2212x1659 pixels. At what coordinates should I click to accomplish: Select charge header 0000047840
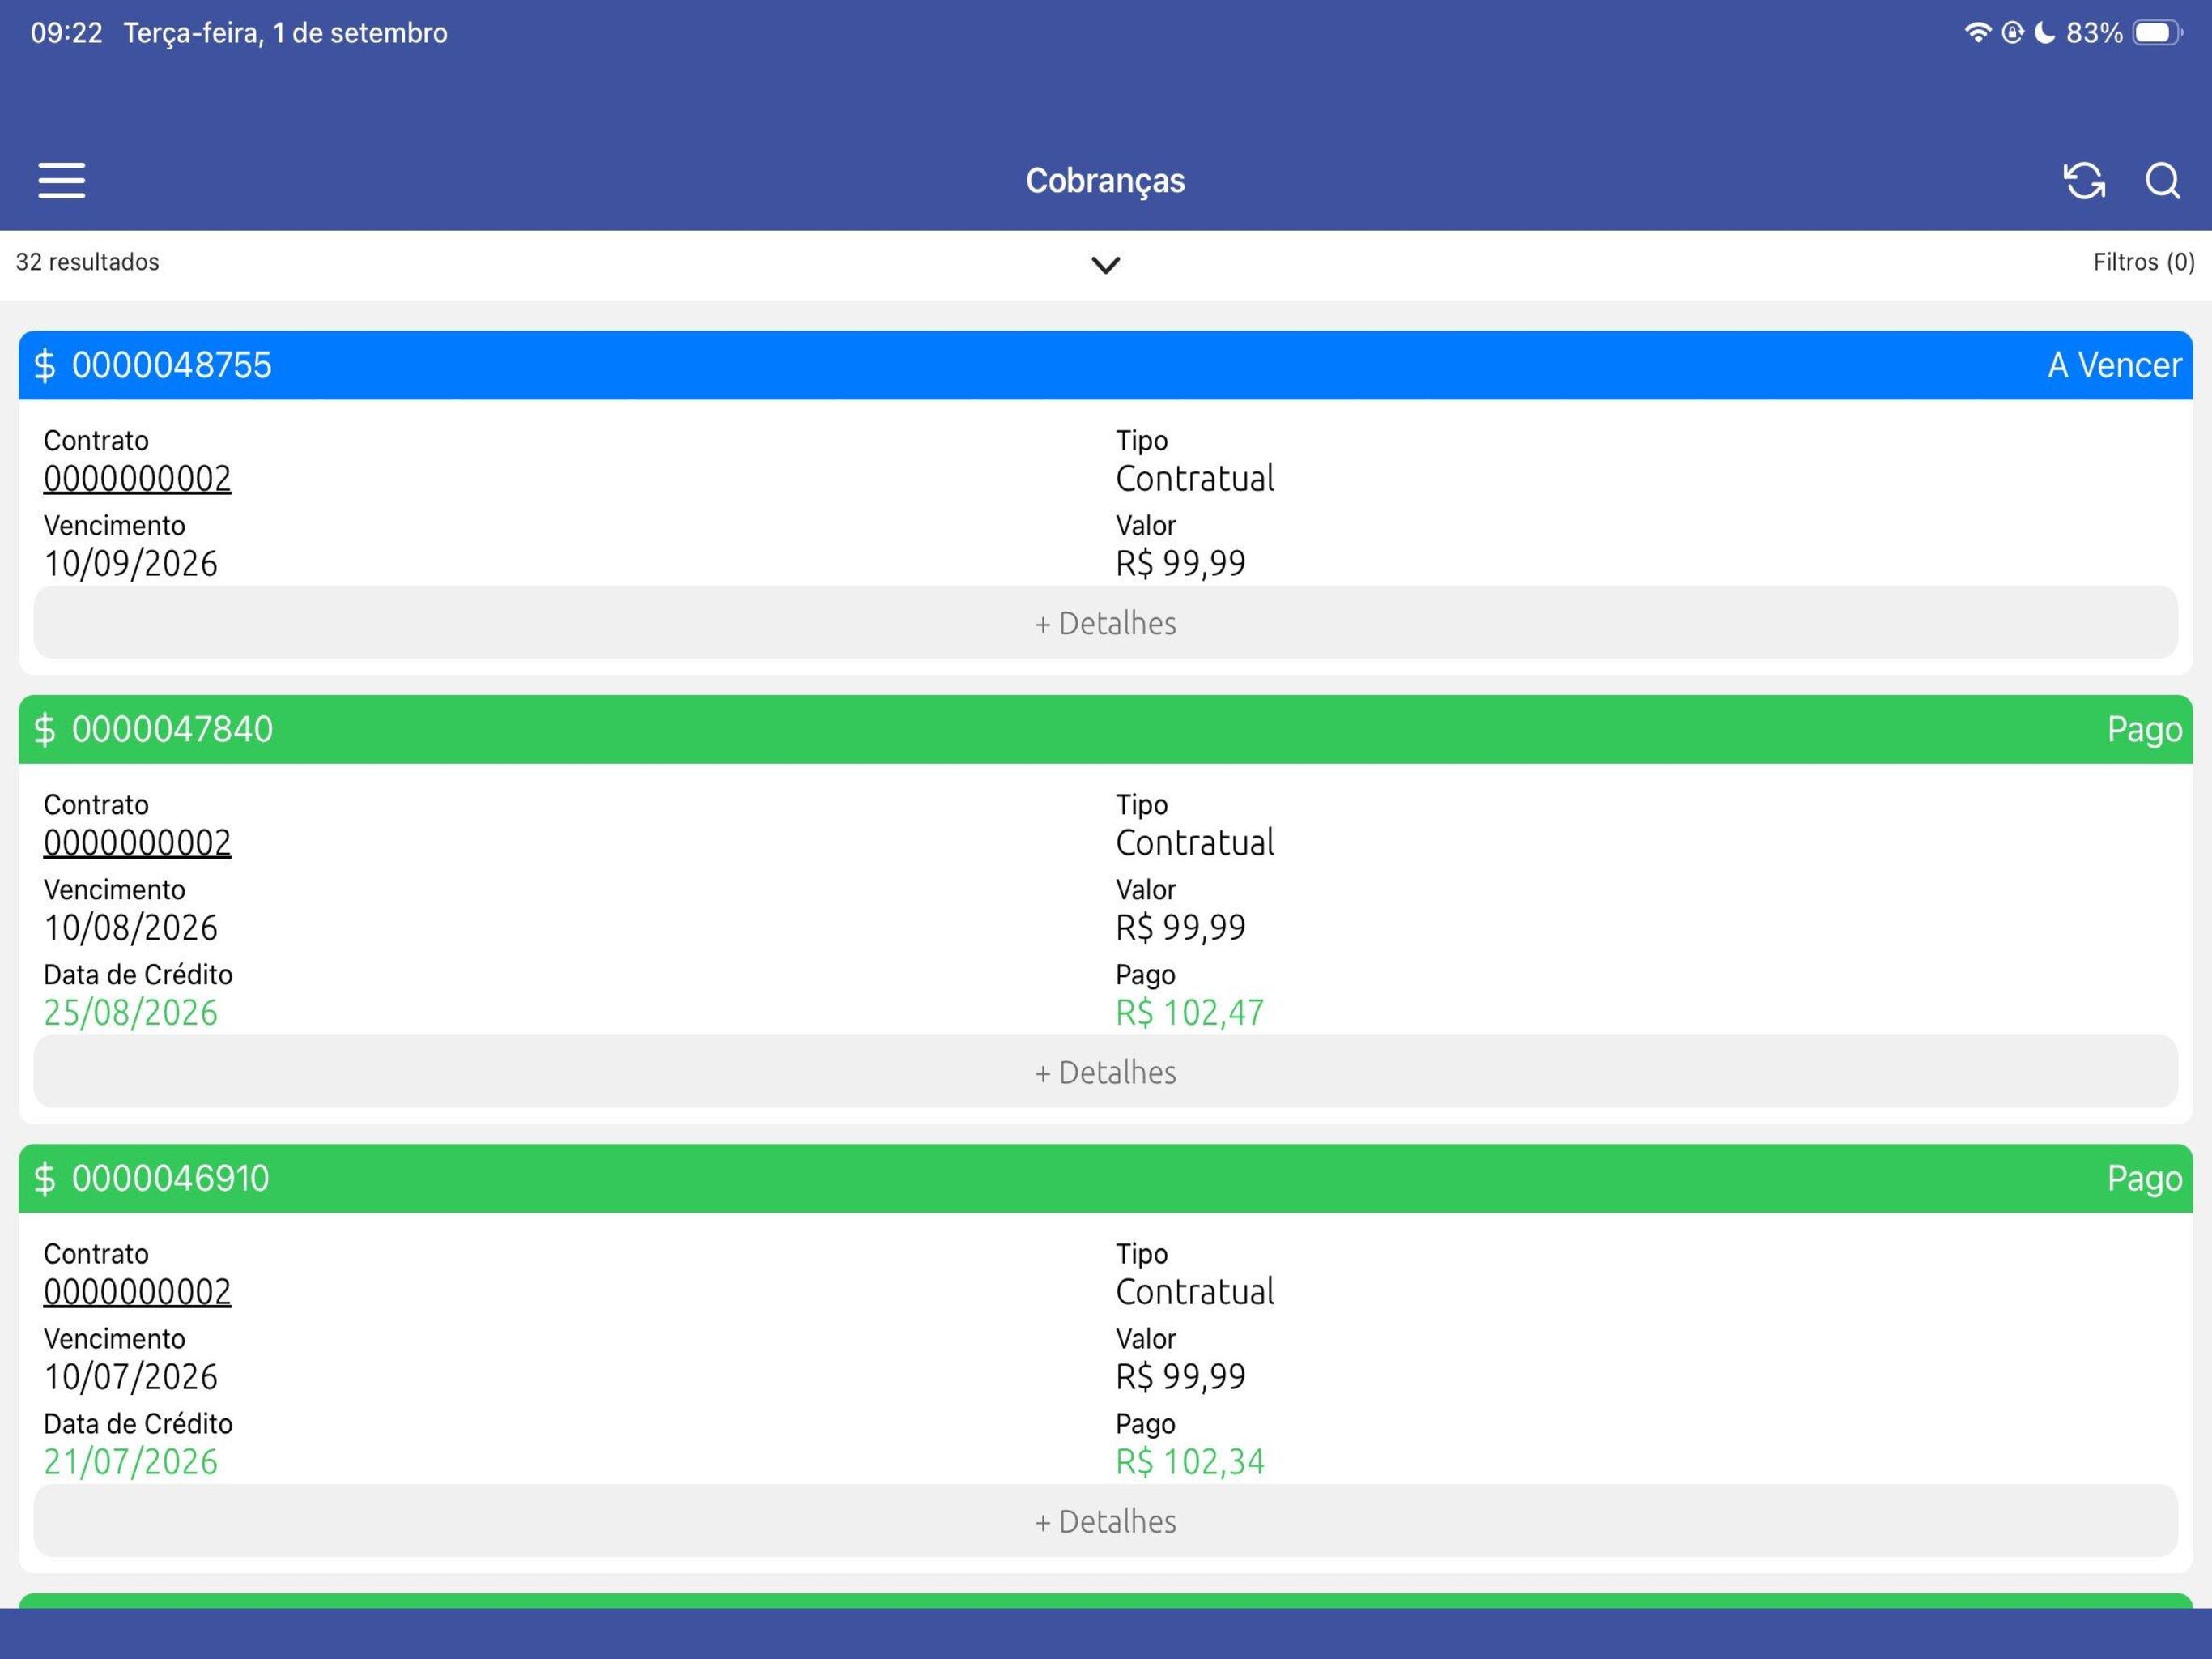point(1105,729)
